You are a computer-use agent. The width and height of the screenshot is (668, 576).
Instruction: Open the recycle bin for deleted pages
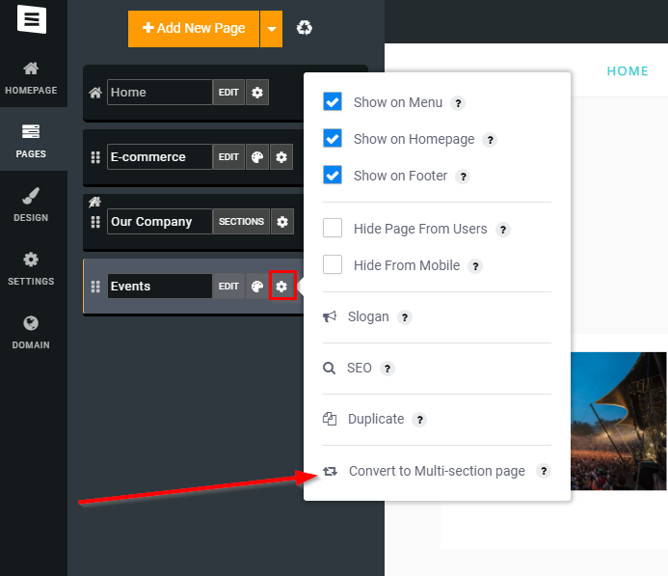coord(305,28)
